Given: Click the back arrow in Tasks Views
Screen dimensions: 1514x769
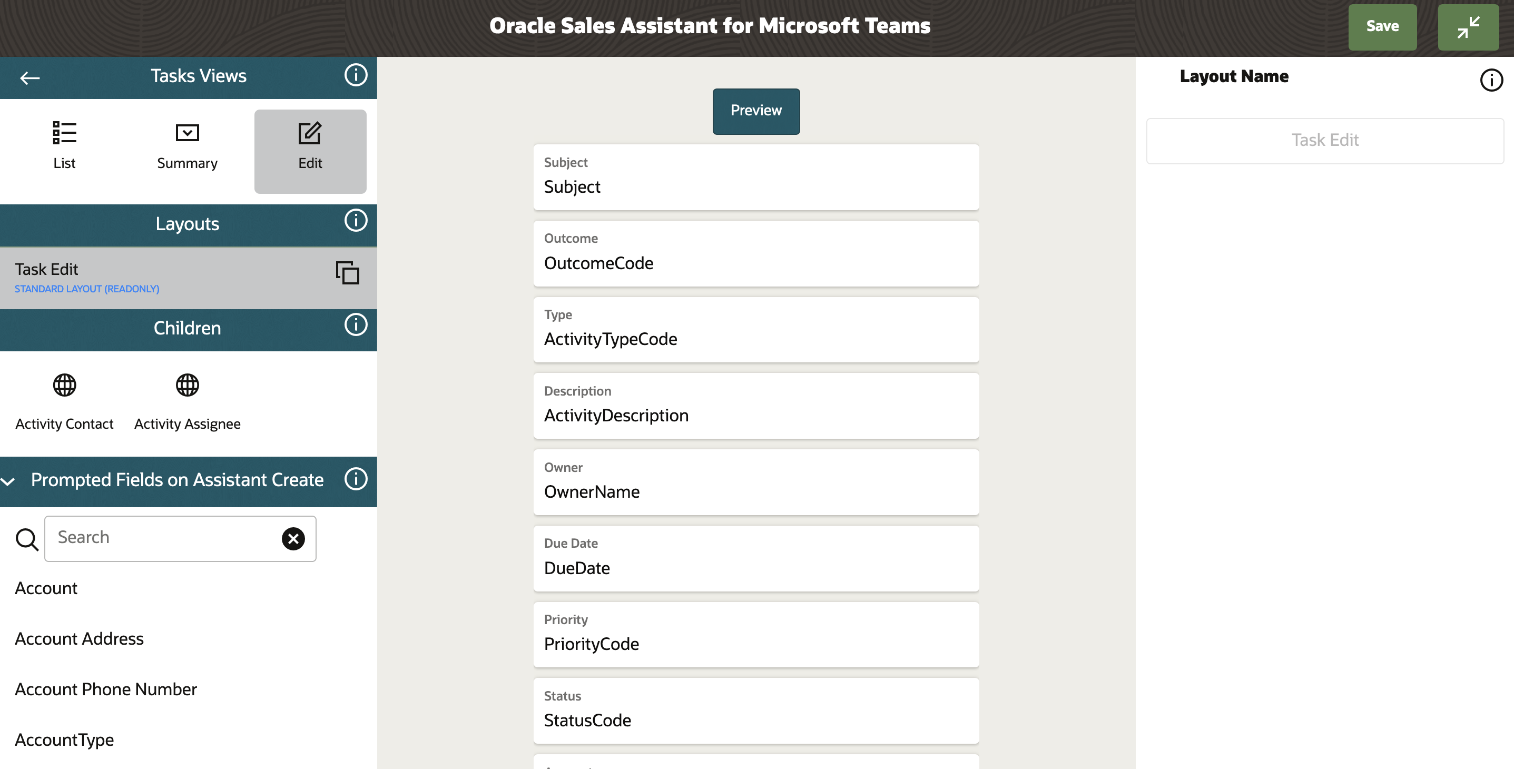Looking at the screenshot, I should (30, 77).
